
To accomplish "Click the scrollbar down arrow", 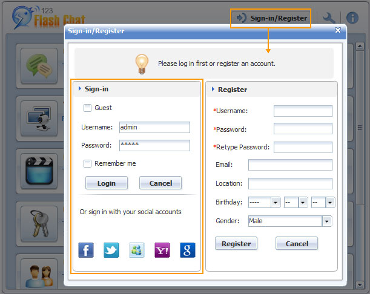I will click(360, 285).
